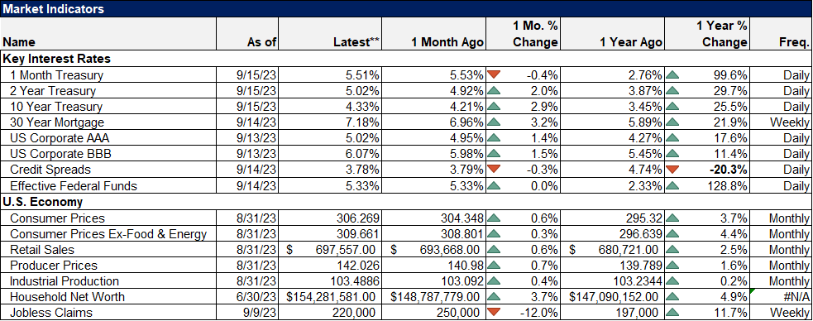813x321 pixels.
Task: Select Consumer Prices Ex-Food & Energy cell
Action: point(108,234)
